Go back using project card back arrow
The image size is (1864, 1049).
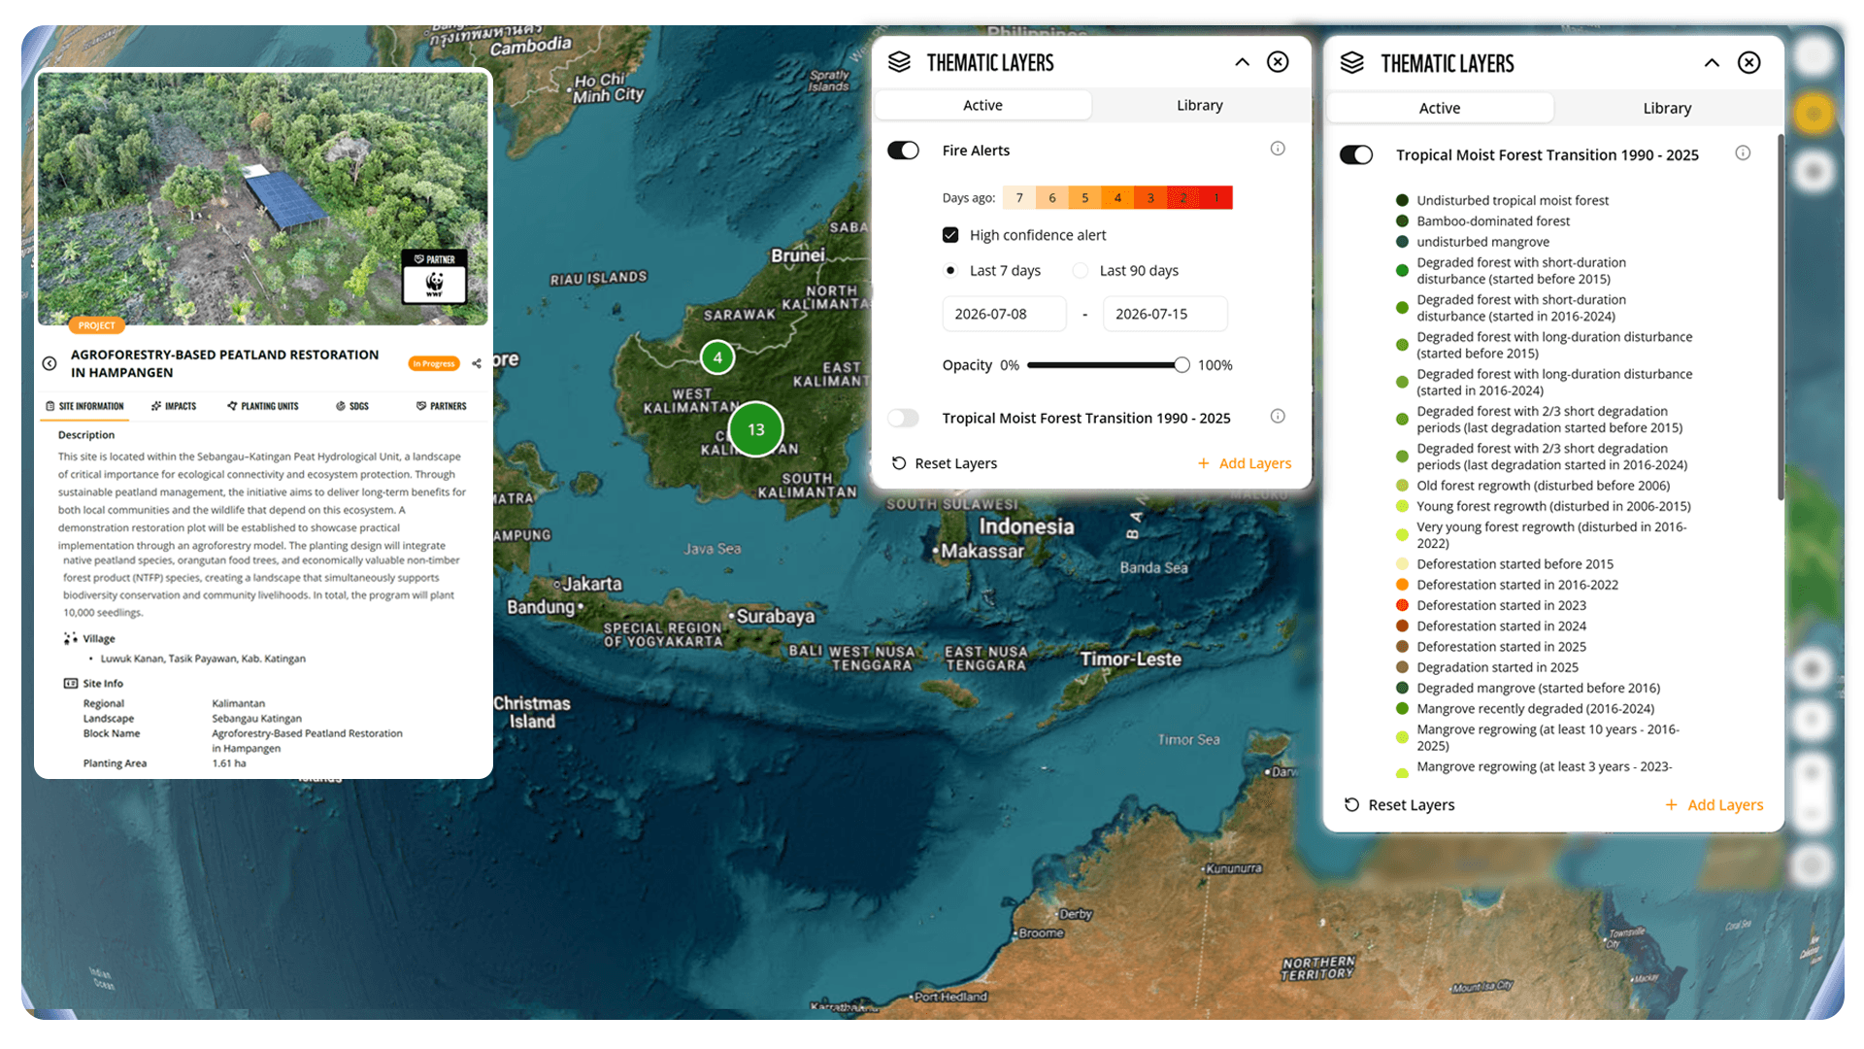50,363
